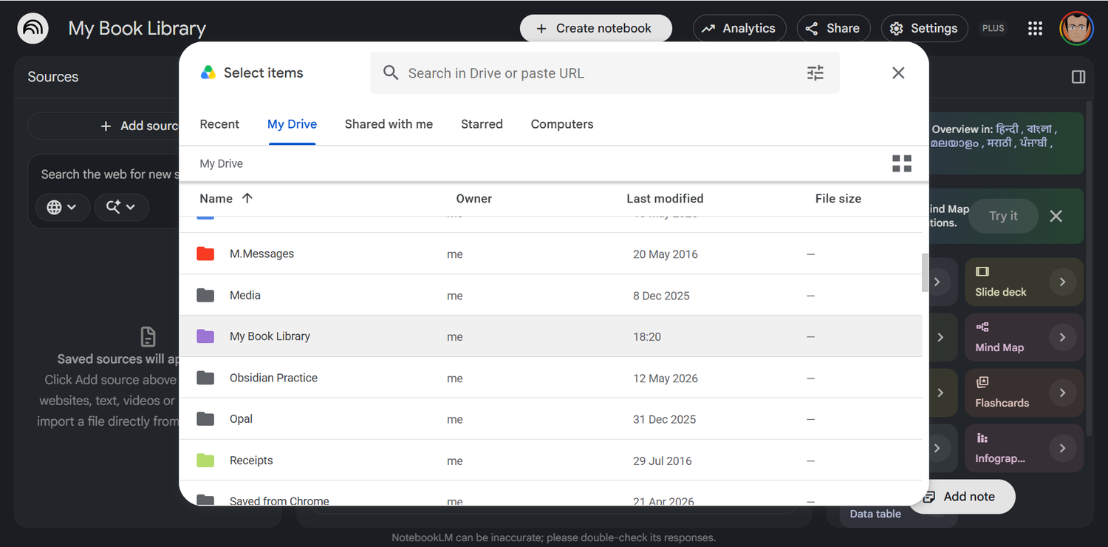Open the Computers tab

(562, 124)
